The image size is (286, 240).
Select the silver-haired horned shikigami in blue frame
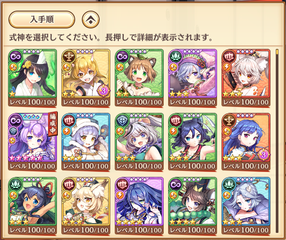[x=246, y=206]
